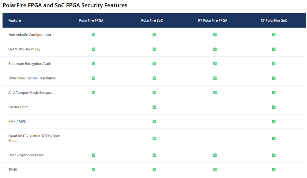Select TRNG checkmark under PolarFire SoC
The image size is (307, 178).
click(154, 170)
